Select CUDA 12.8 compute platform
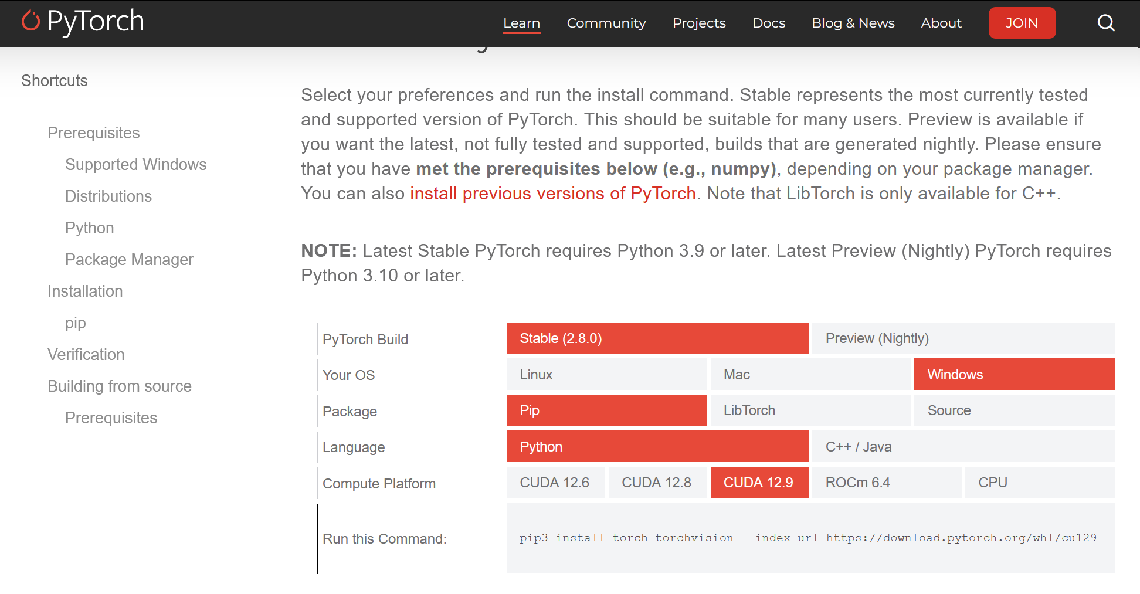This screenshot has height=594, width=1140. tap(657, 483)
